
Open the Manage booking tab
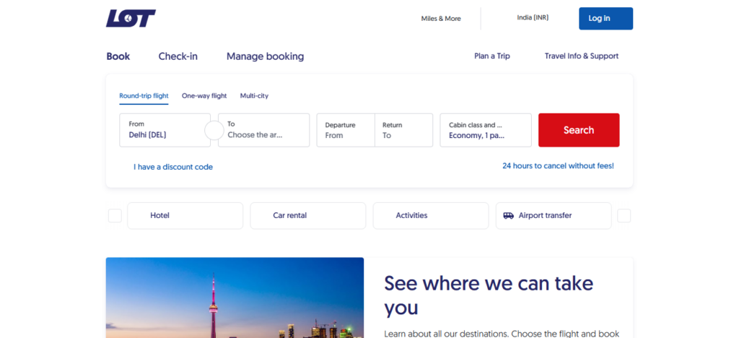[x=265, y=56]
